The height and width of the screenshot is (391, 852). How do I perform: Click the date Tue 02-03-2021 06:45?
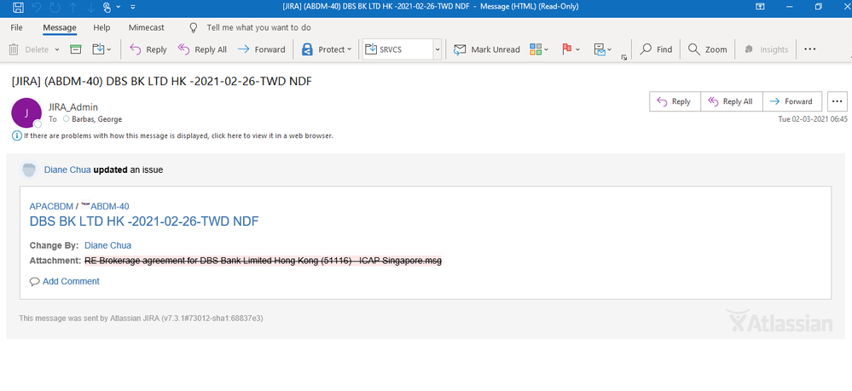pyautogui.click(x=812, y=119)
